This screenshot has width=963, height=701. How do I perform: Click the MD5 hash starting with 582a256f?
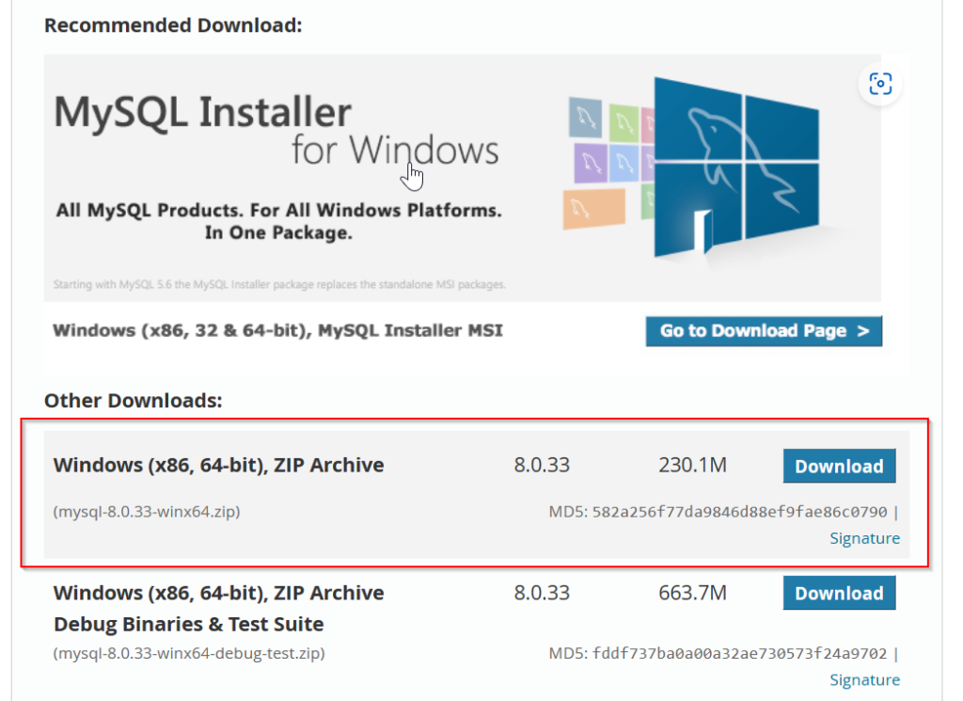(739, 513)
